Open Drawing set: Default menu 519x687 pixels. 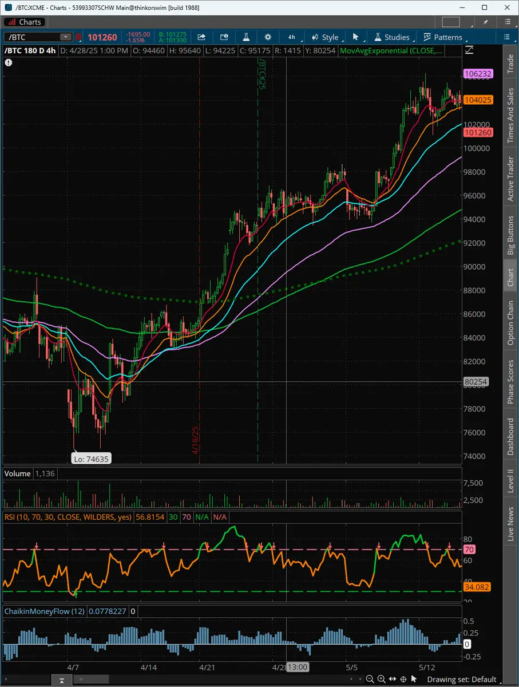462,680
